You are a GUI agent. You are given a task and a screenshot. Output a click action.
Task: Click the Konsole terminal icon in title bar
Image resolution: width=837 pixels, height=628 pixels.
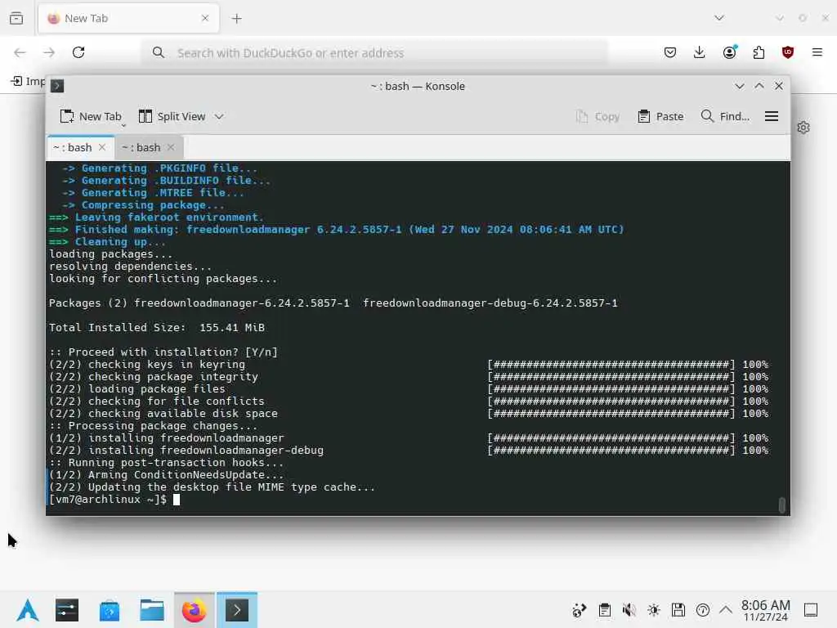(x=57, y=86)
